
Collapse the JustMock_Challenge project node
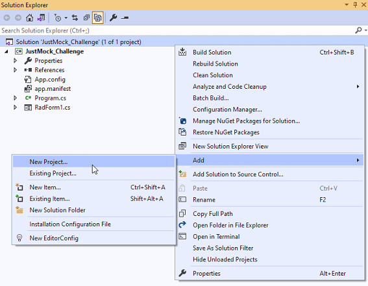[6, 51]
